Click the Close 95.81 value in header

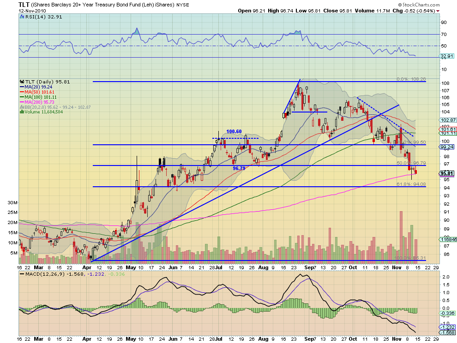tap(338, 11)
